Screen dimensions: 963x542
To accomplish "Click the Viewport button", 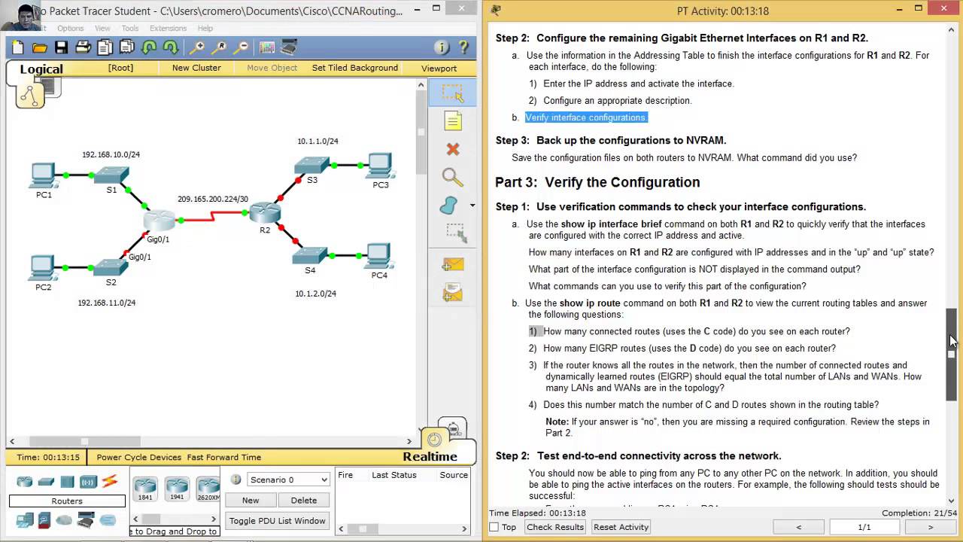I will coord(439,69).
